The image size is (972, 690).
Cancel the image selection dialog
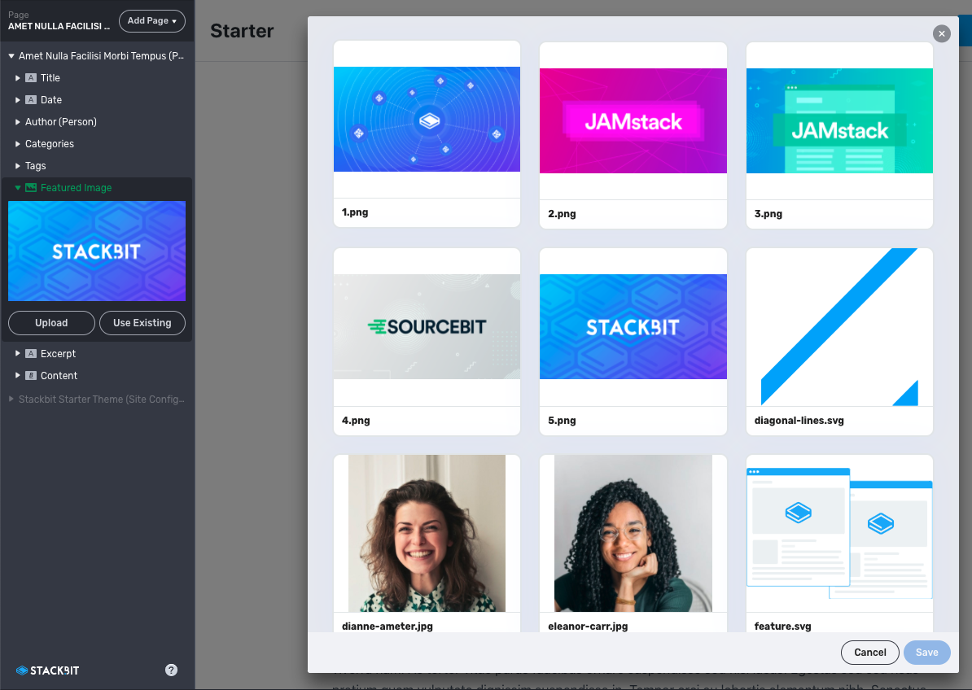869,653
